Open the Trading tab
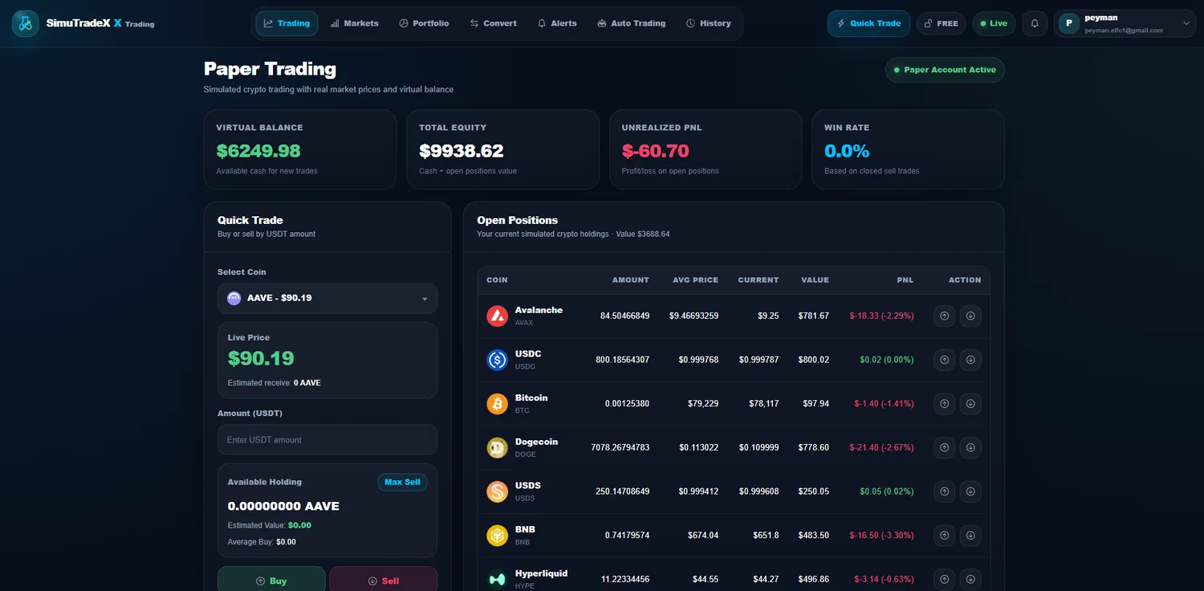This screenshot has height=591, width=1204. pos(287,23)
